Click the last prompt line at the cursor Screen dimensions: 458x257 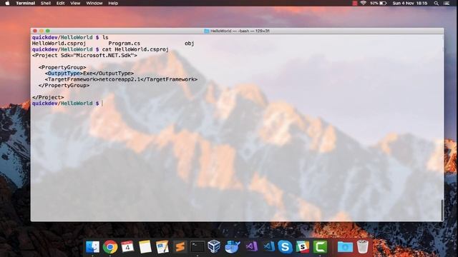(102, 104)
